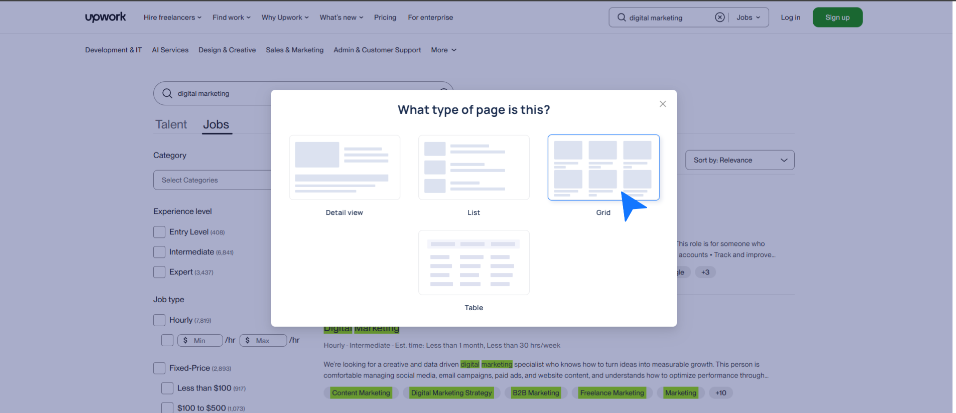Switch to the Talent tab
Viewport: 956px width, 413px height.
(171, 125)
